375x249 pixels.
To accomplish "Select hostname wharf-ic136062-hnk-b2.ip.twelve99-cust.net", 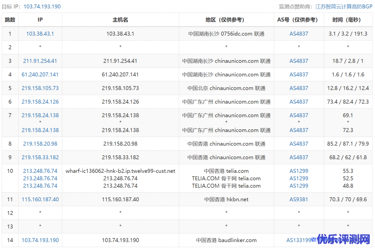I will pos(120,171).
